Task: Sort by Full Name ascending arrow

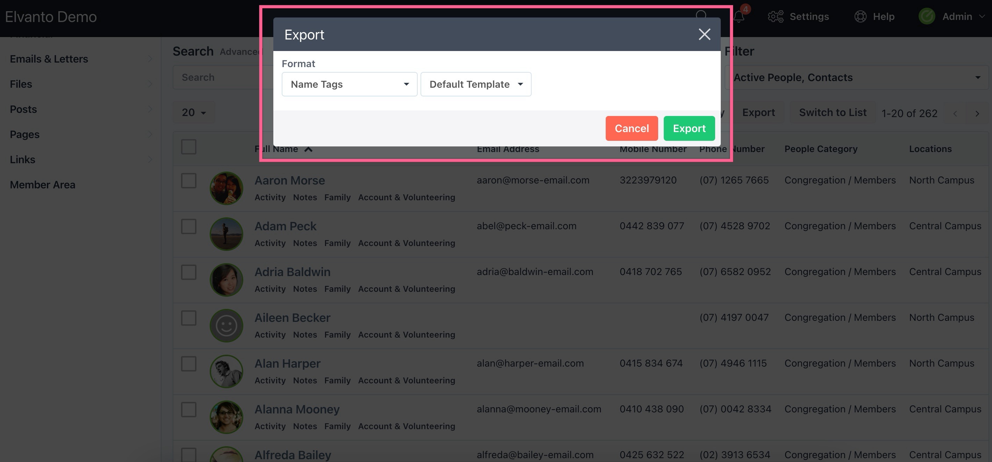Action: click(308, 149)
